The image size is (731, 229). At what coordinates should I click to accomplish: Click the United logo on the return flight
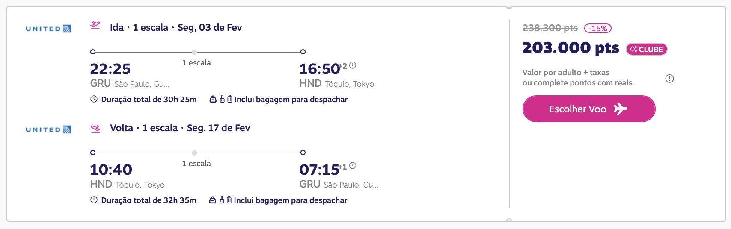pos(48,129)
